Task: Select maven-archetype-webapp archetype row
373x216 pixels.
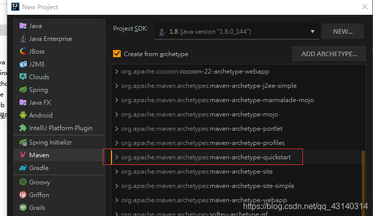Action: click(x=238, y=200)
